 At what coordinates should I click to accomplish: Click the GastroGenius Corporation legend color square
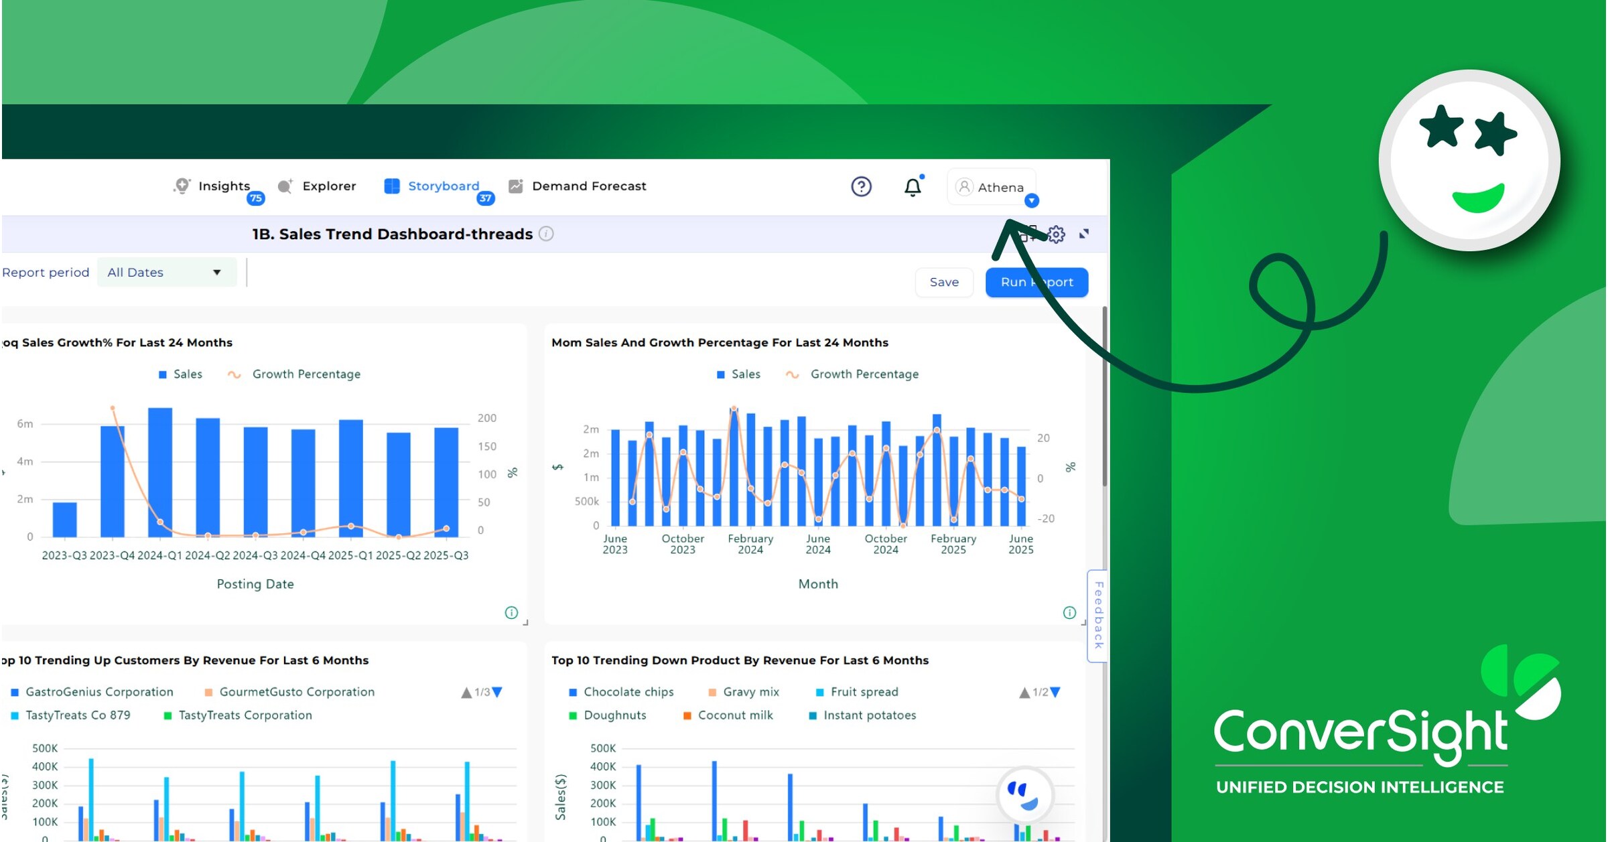13,691
